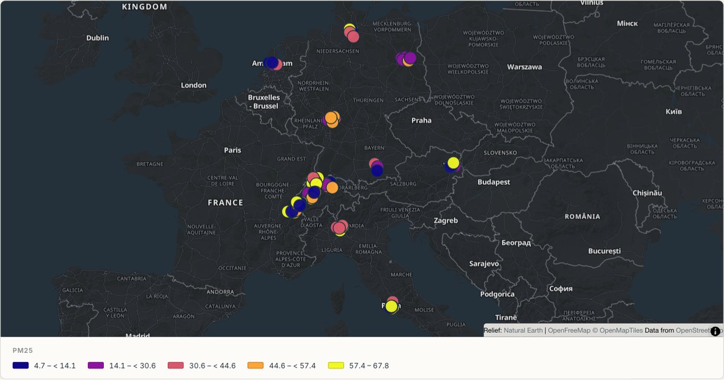Click the Київ city label
The image size is (724, 380).
(x=673, y=111)
